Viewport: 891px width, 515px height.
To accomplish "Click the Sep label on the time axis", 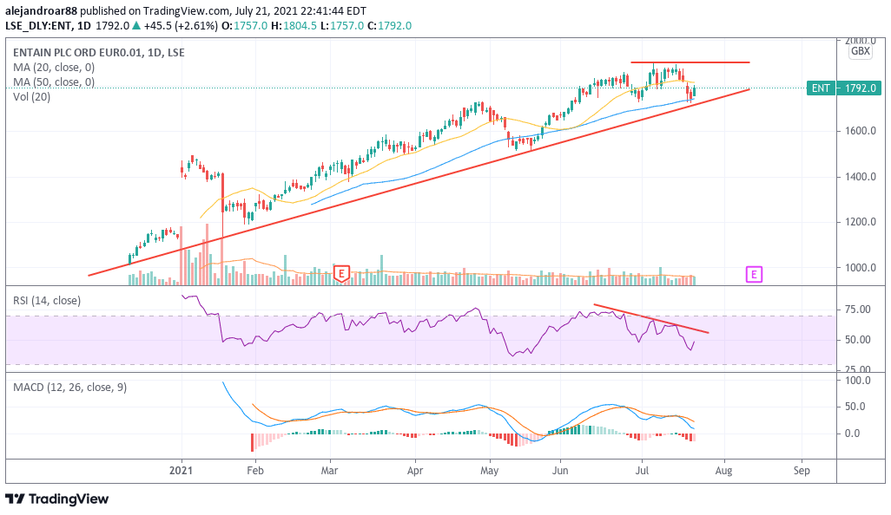I will [802, 470].
